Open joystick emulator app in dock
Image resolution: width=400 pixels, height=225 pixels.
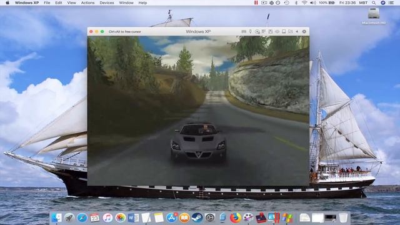261,218
